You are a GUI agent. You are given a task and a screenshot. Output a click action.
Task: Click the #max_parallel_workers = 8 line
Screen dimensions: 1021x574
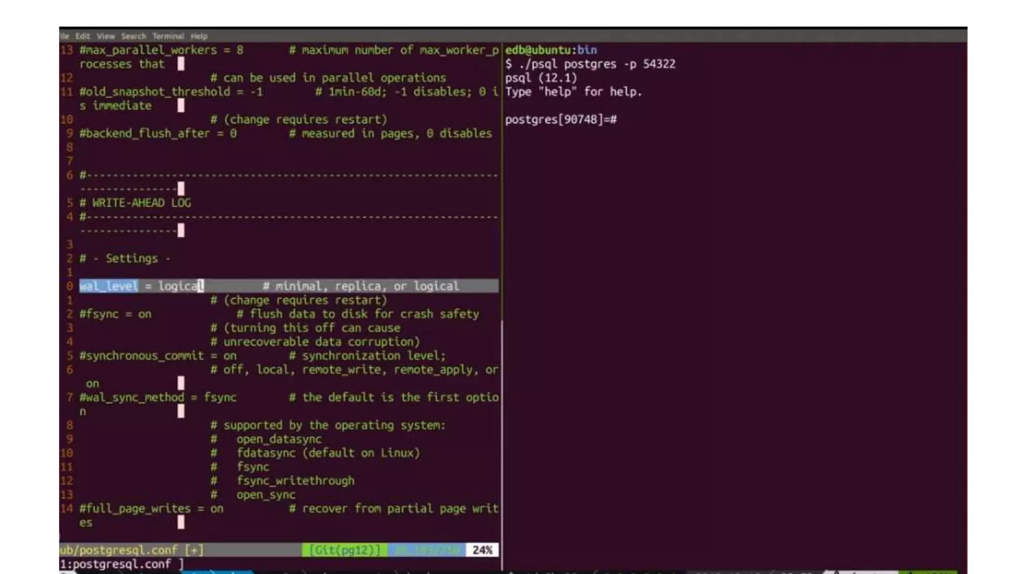pos(161,50)
